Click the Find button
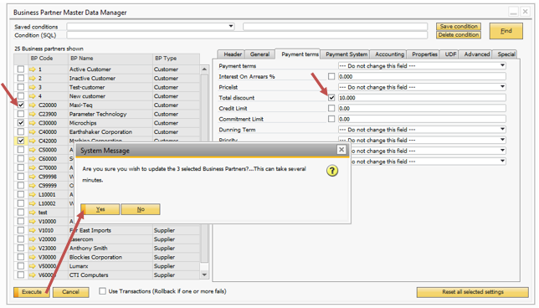539x308 pixels. click(x=506, y=31)
